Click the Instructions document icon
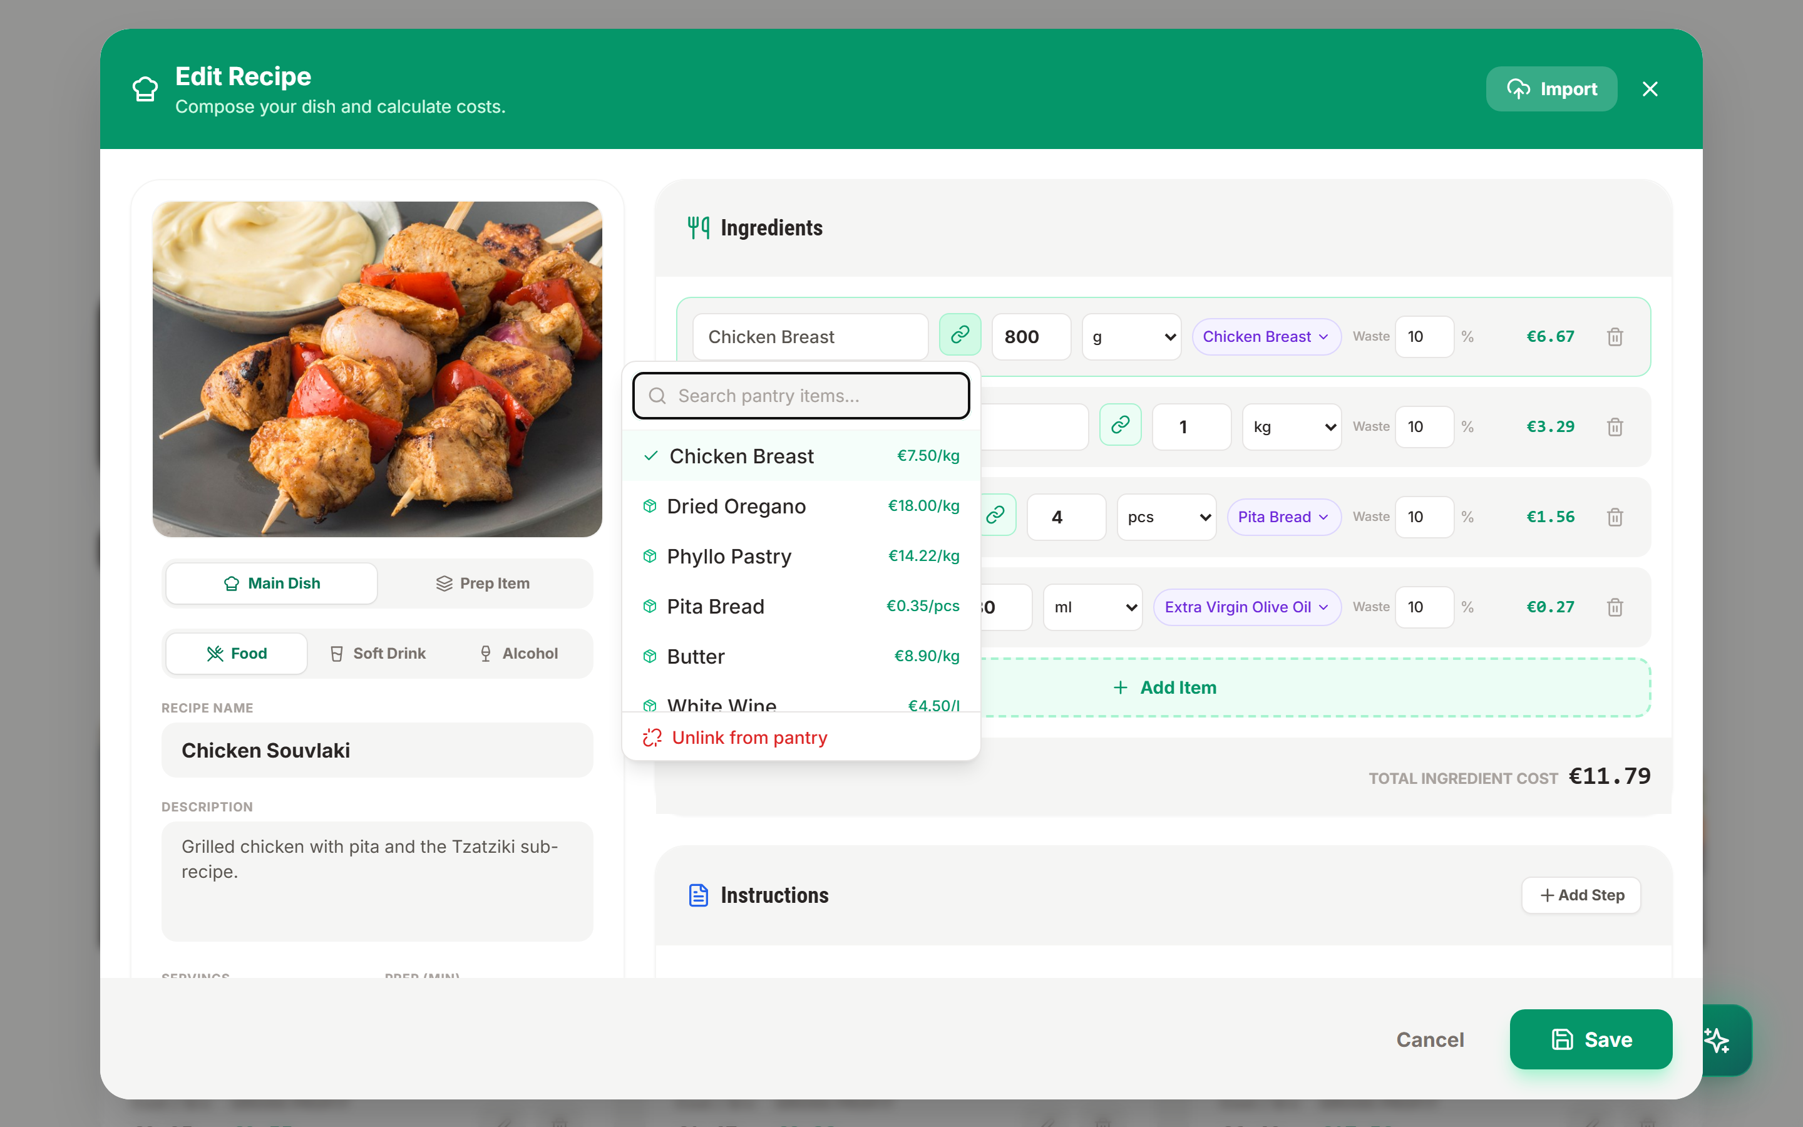Screen dimensions: 1803x1127 point(698,895)
